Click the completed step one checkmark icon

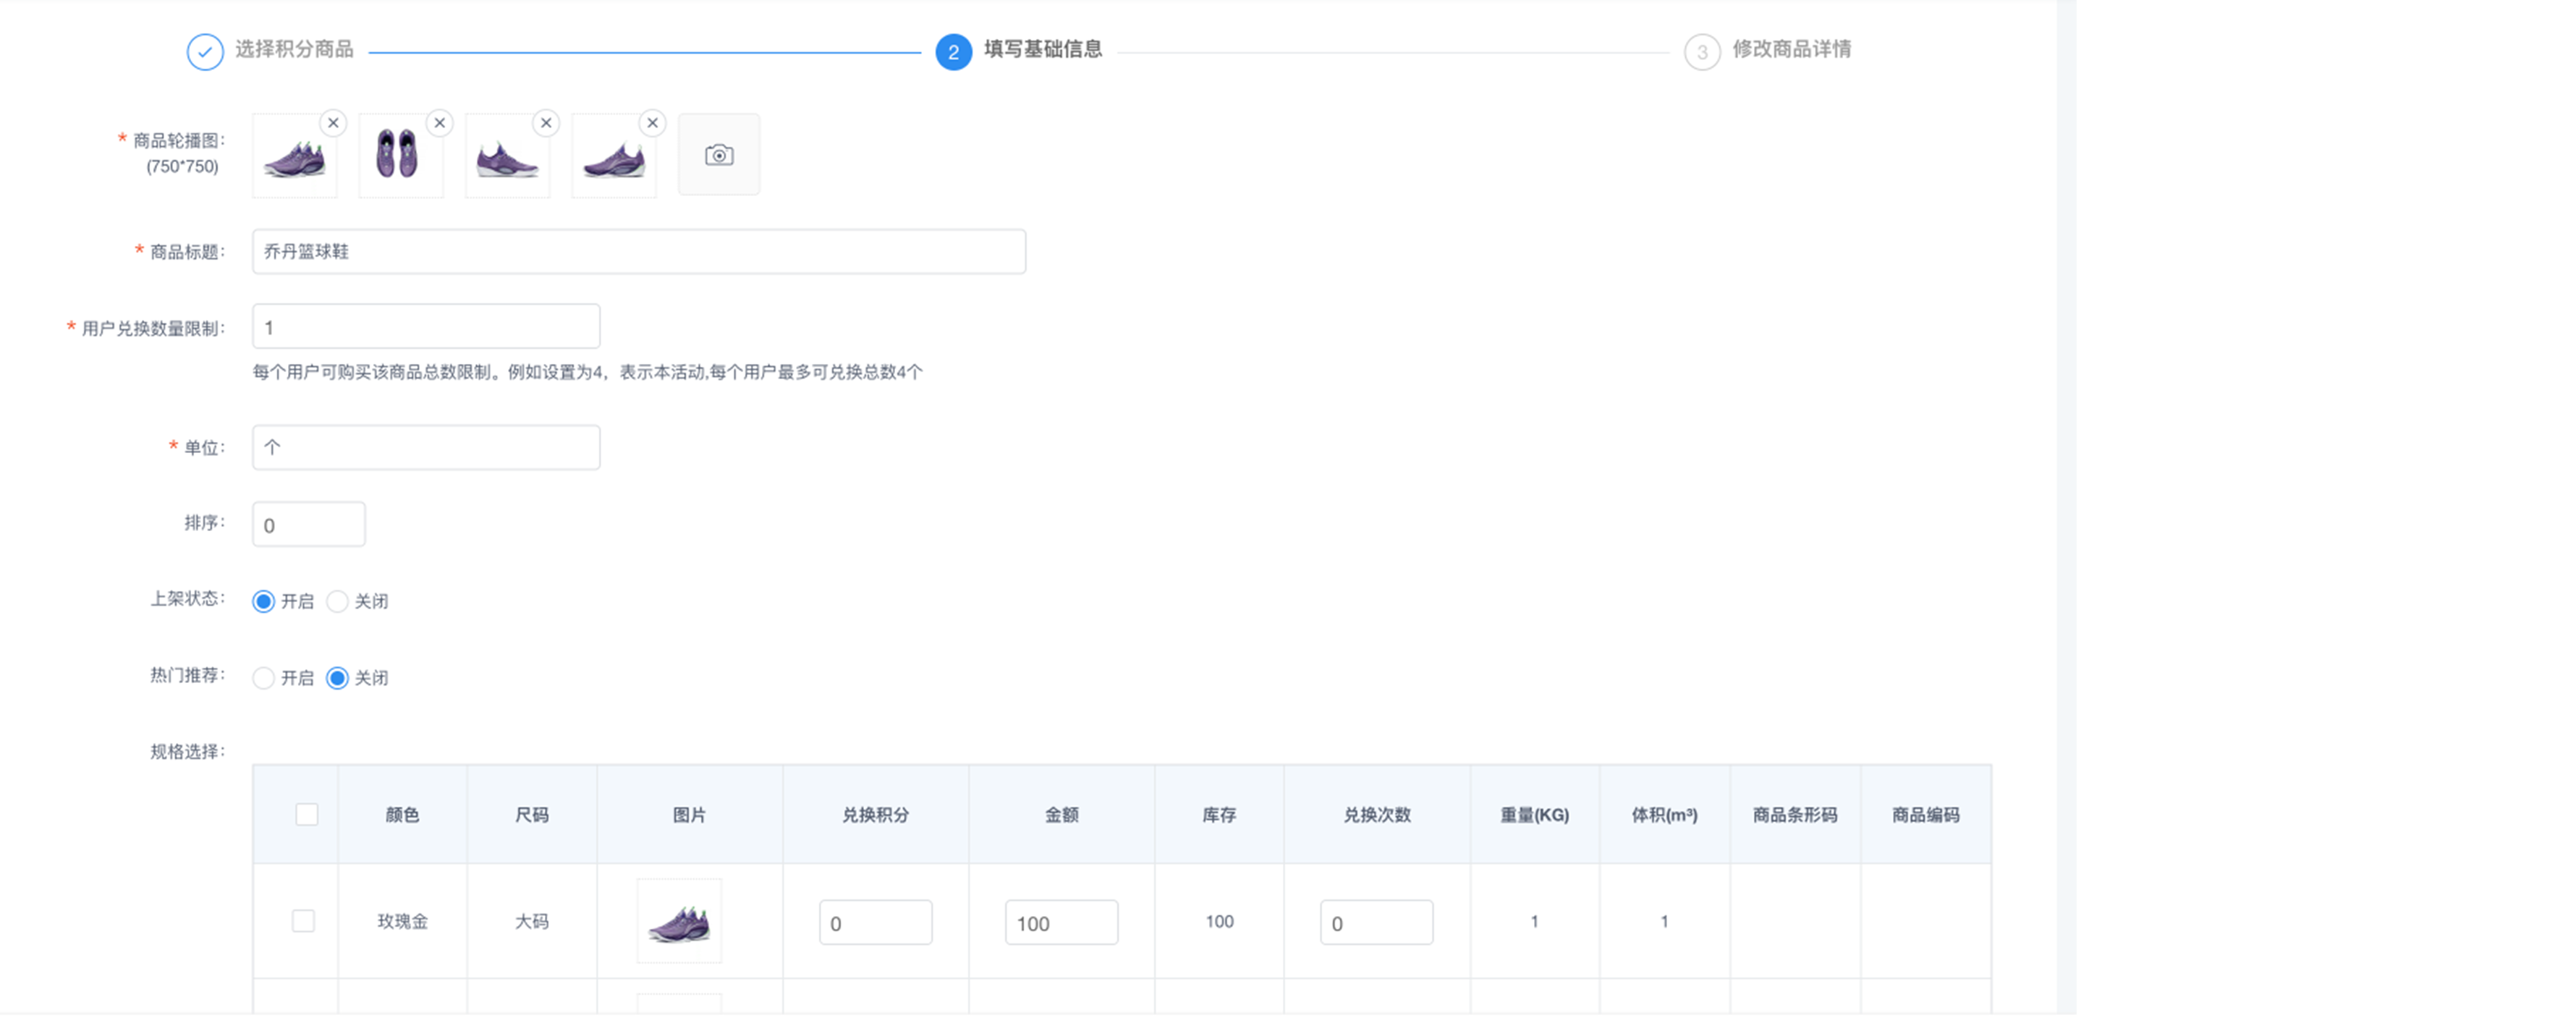[205, 52]
